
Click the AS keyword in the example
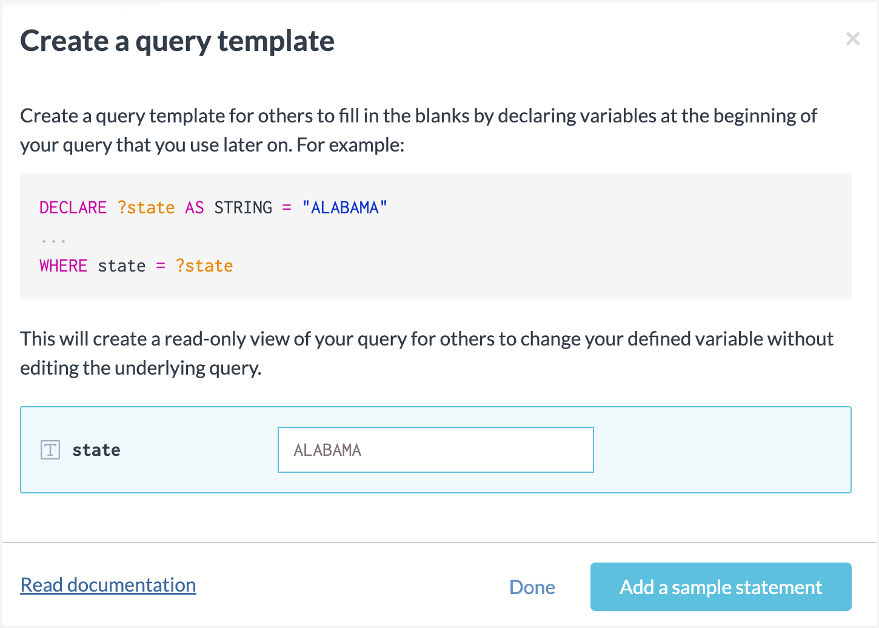195,207
